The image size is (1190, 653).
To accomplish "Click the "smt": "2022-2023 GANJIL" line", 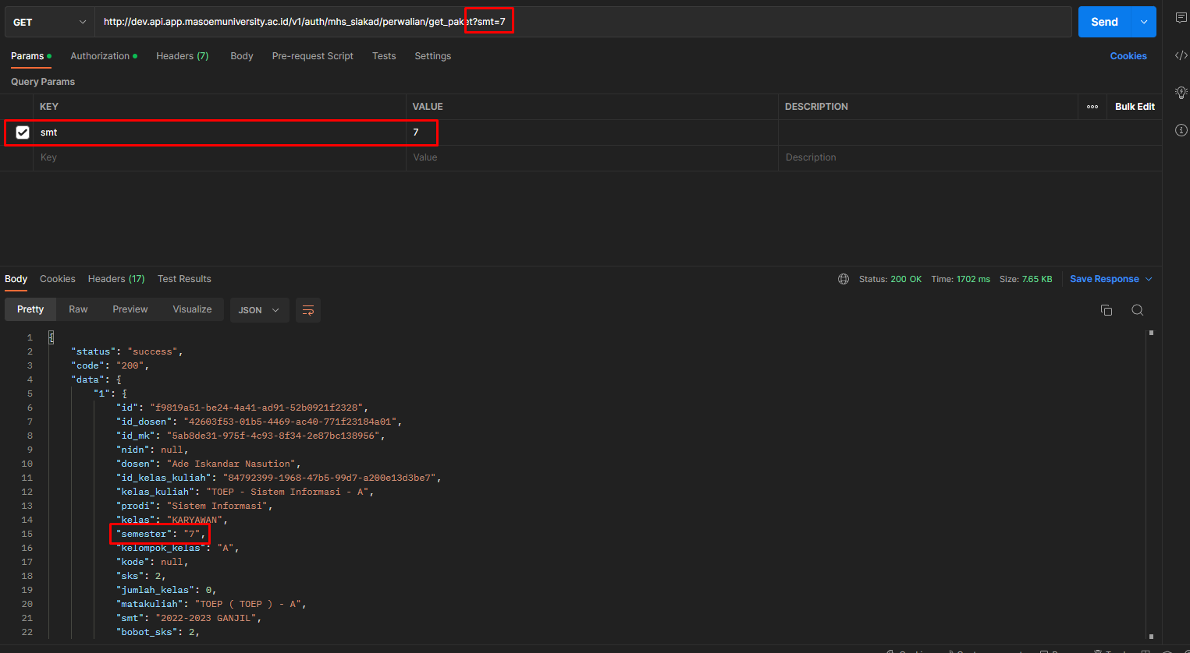I will 189,618.
